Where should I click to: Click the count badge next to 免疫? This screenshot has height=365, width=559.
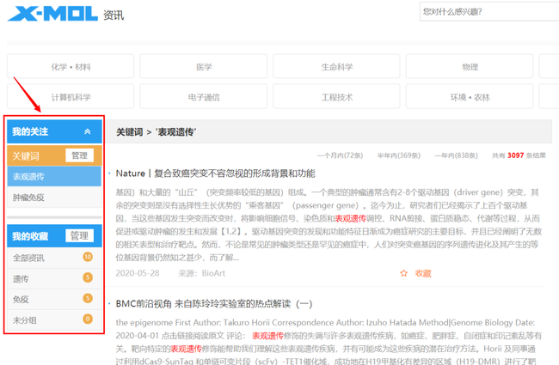87,299
